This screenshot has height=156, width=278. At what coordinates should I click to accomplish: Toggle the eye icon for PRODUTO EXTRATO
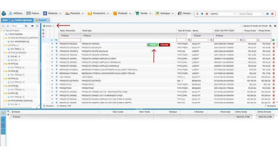(52, 81)
